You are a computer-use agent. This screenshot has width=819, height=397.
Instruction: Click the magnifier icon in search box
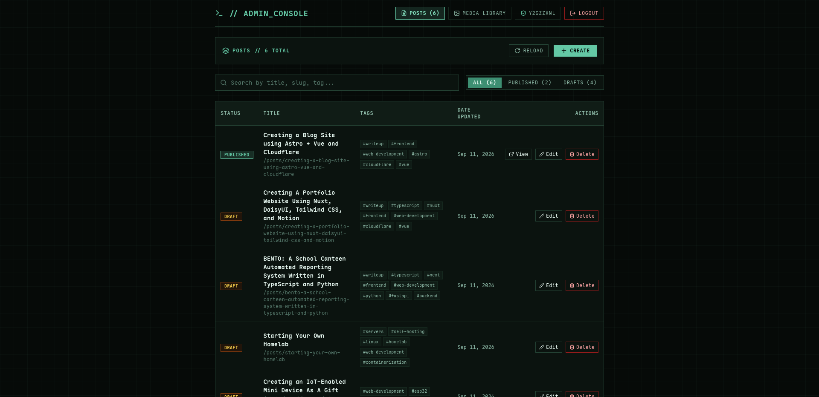pos(224,83)
